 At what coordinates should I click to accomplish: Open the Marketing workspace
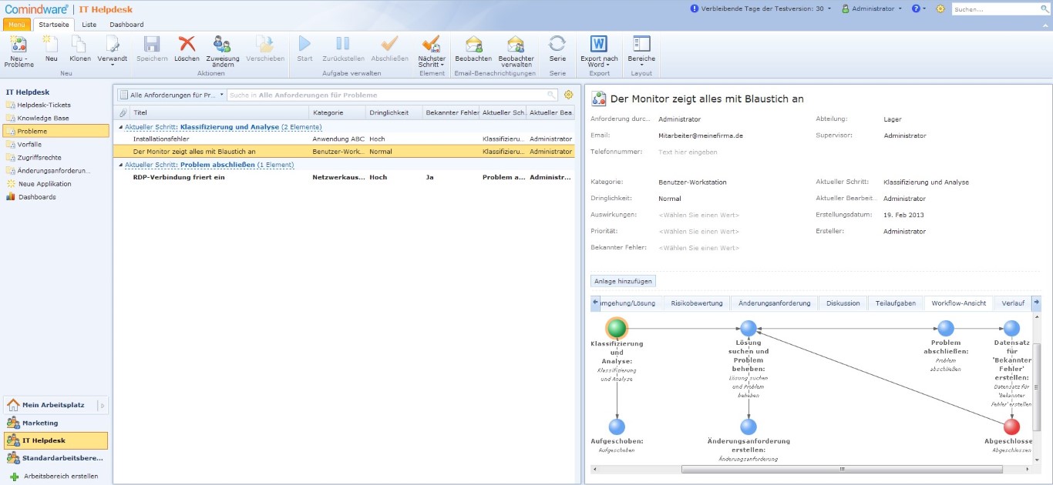pos(56,423)
